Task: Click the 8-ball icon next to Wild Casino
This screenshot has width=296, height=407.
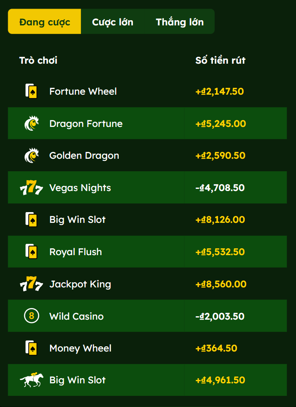Action: [31, 316]
